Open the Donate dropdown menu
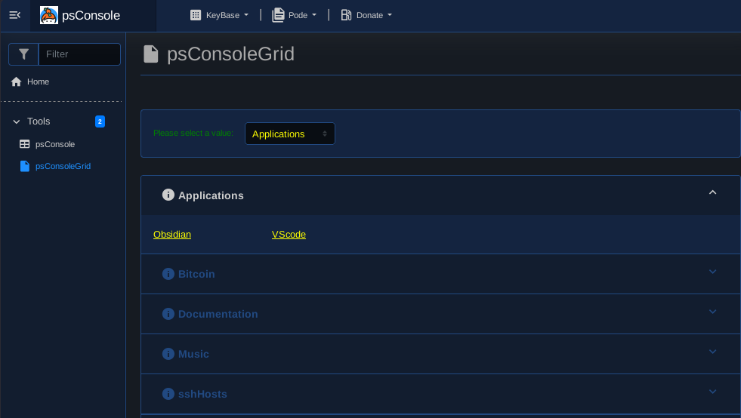 pos(366,15)
